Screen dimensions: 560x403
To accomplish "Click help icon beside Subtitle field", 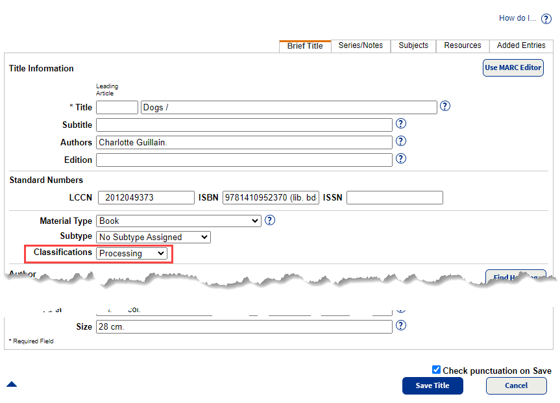I will point(401,123).
